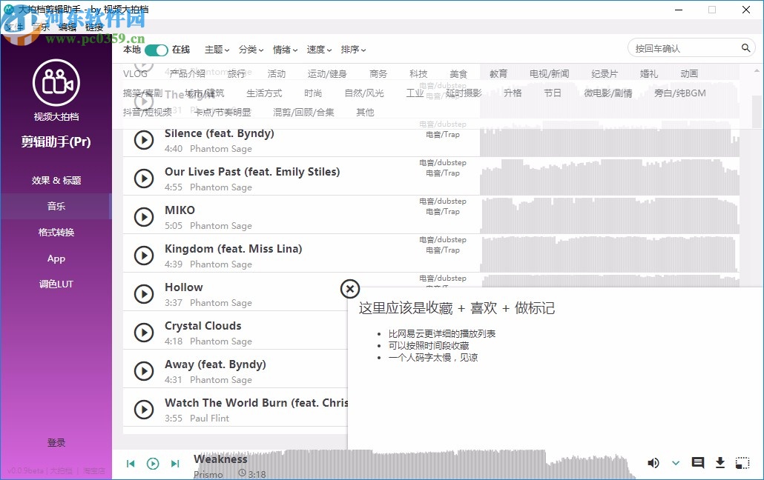This screenshot has width=764, height=480.
Task: Filter by 科技 category
Action: pos(418,74)
